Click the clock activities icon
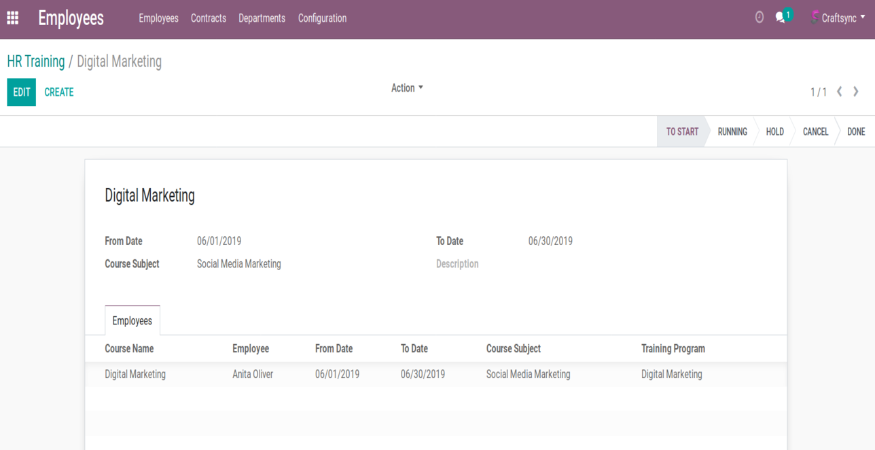Image resolution: width=875 pixels, height=450 pixels. coord(760,18)
